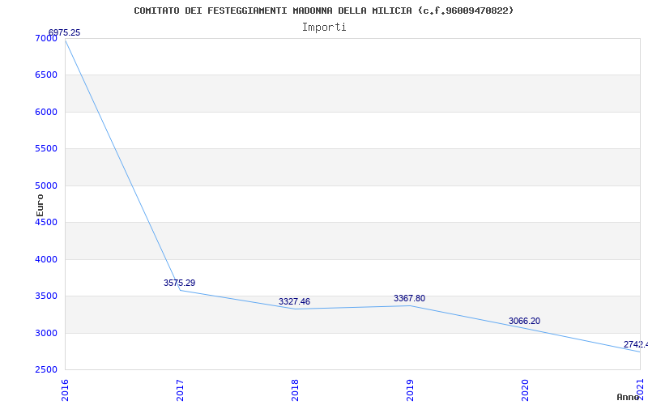Click the year 2016 axis label
Screen dimensions: 648x405
coord(65,390)
